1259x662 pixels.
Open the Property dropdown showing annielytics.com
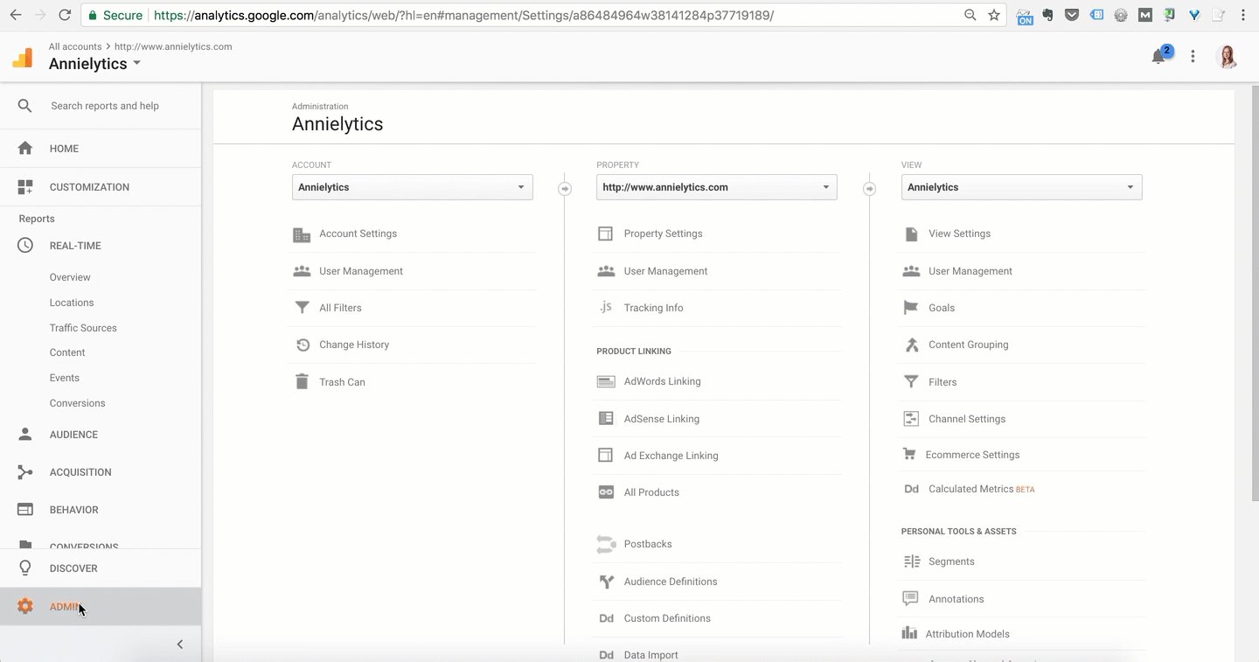click(x=716, y=187)
